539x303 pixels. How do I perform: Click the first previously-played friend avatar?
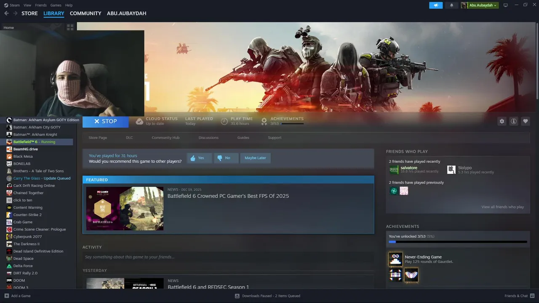[x=394, y=191]
